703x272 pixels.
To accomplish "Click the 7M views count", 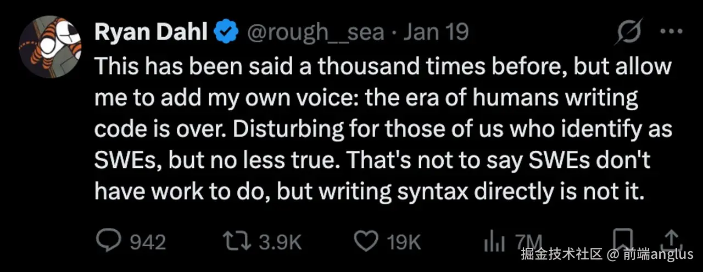I will [527, 241].
